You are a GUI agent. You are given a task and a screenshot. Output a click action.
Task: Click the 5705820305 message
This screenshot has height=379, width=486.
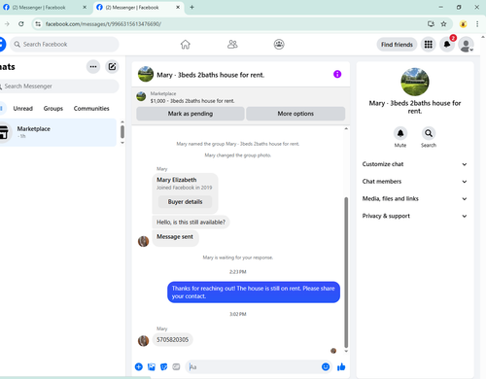pos(173,340)
